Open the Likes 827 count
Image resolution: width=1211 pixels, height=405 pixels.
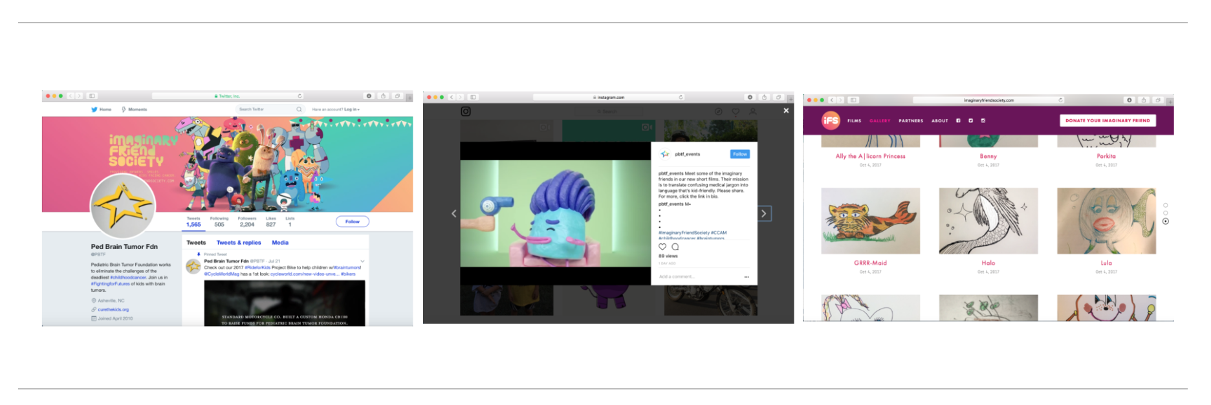pos(270,222)
